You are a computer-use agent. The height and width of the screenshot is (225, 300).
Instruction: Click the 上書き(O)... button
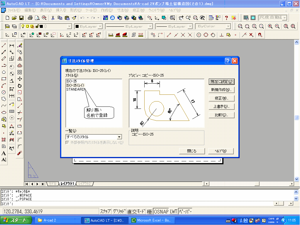[x=222, y=106]
